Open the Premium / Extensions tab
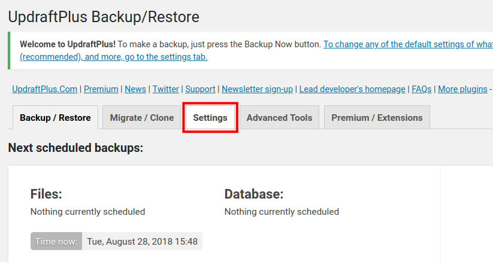Viewport: 493px width, 262px height. (377, 118)
